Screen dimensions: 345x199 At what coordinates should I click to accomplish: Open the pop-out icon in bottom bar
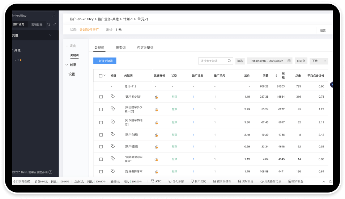[x=331, y=181]
